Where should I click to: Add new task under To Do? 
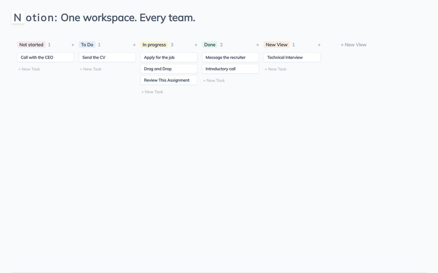click(90, 69)
